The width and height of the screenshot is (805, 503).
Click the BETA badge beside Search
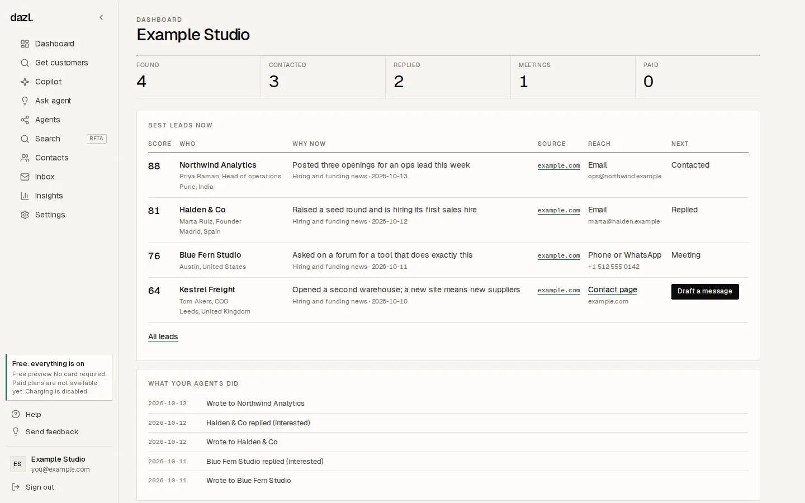(x=97, y=139)
